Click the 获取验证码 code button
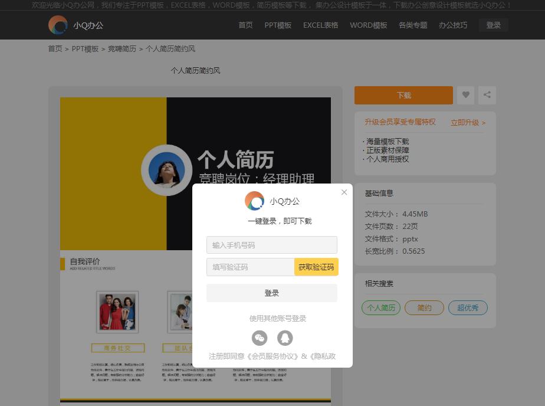The width and height of the screenshot is (545, 406). pyautogui.click(x=316, y=267)
